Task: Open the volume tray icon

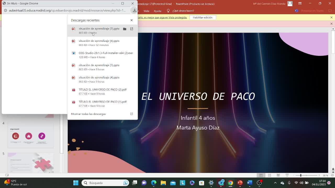Action: click(301, 183)
